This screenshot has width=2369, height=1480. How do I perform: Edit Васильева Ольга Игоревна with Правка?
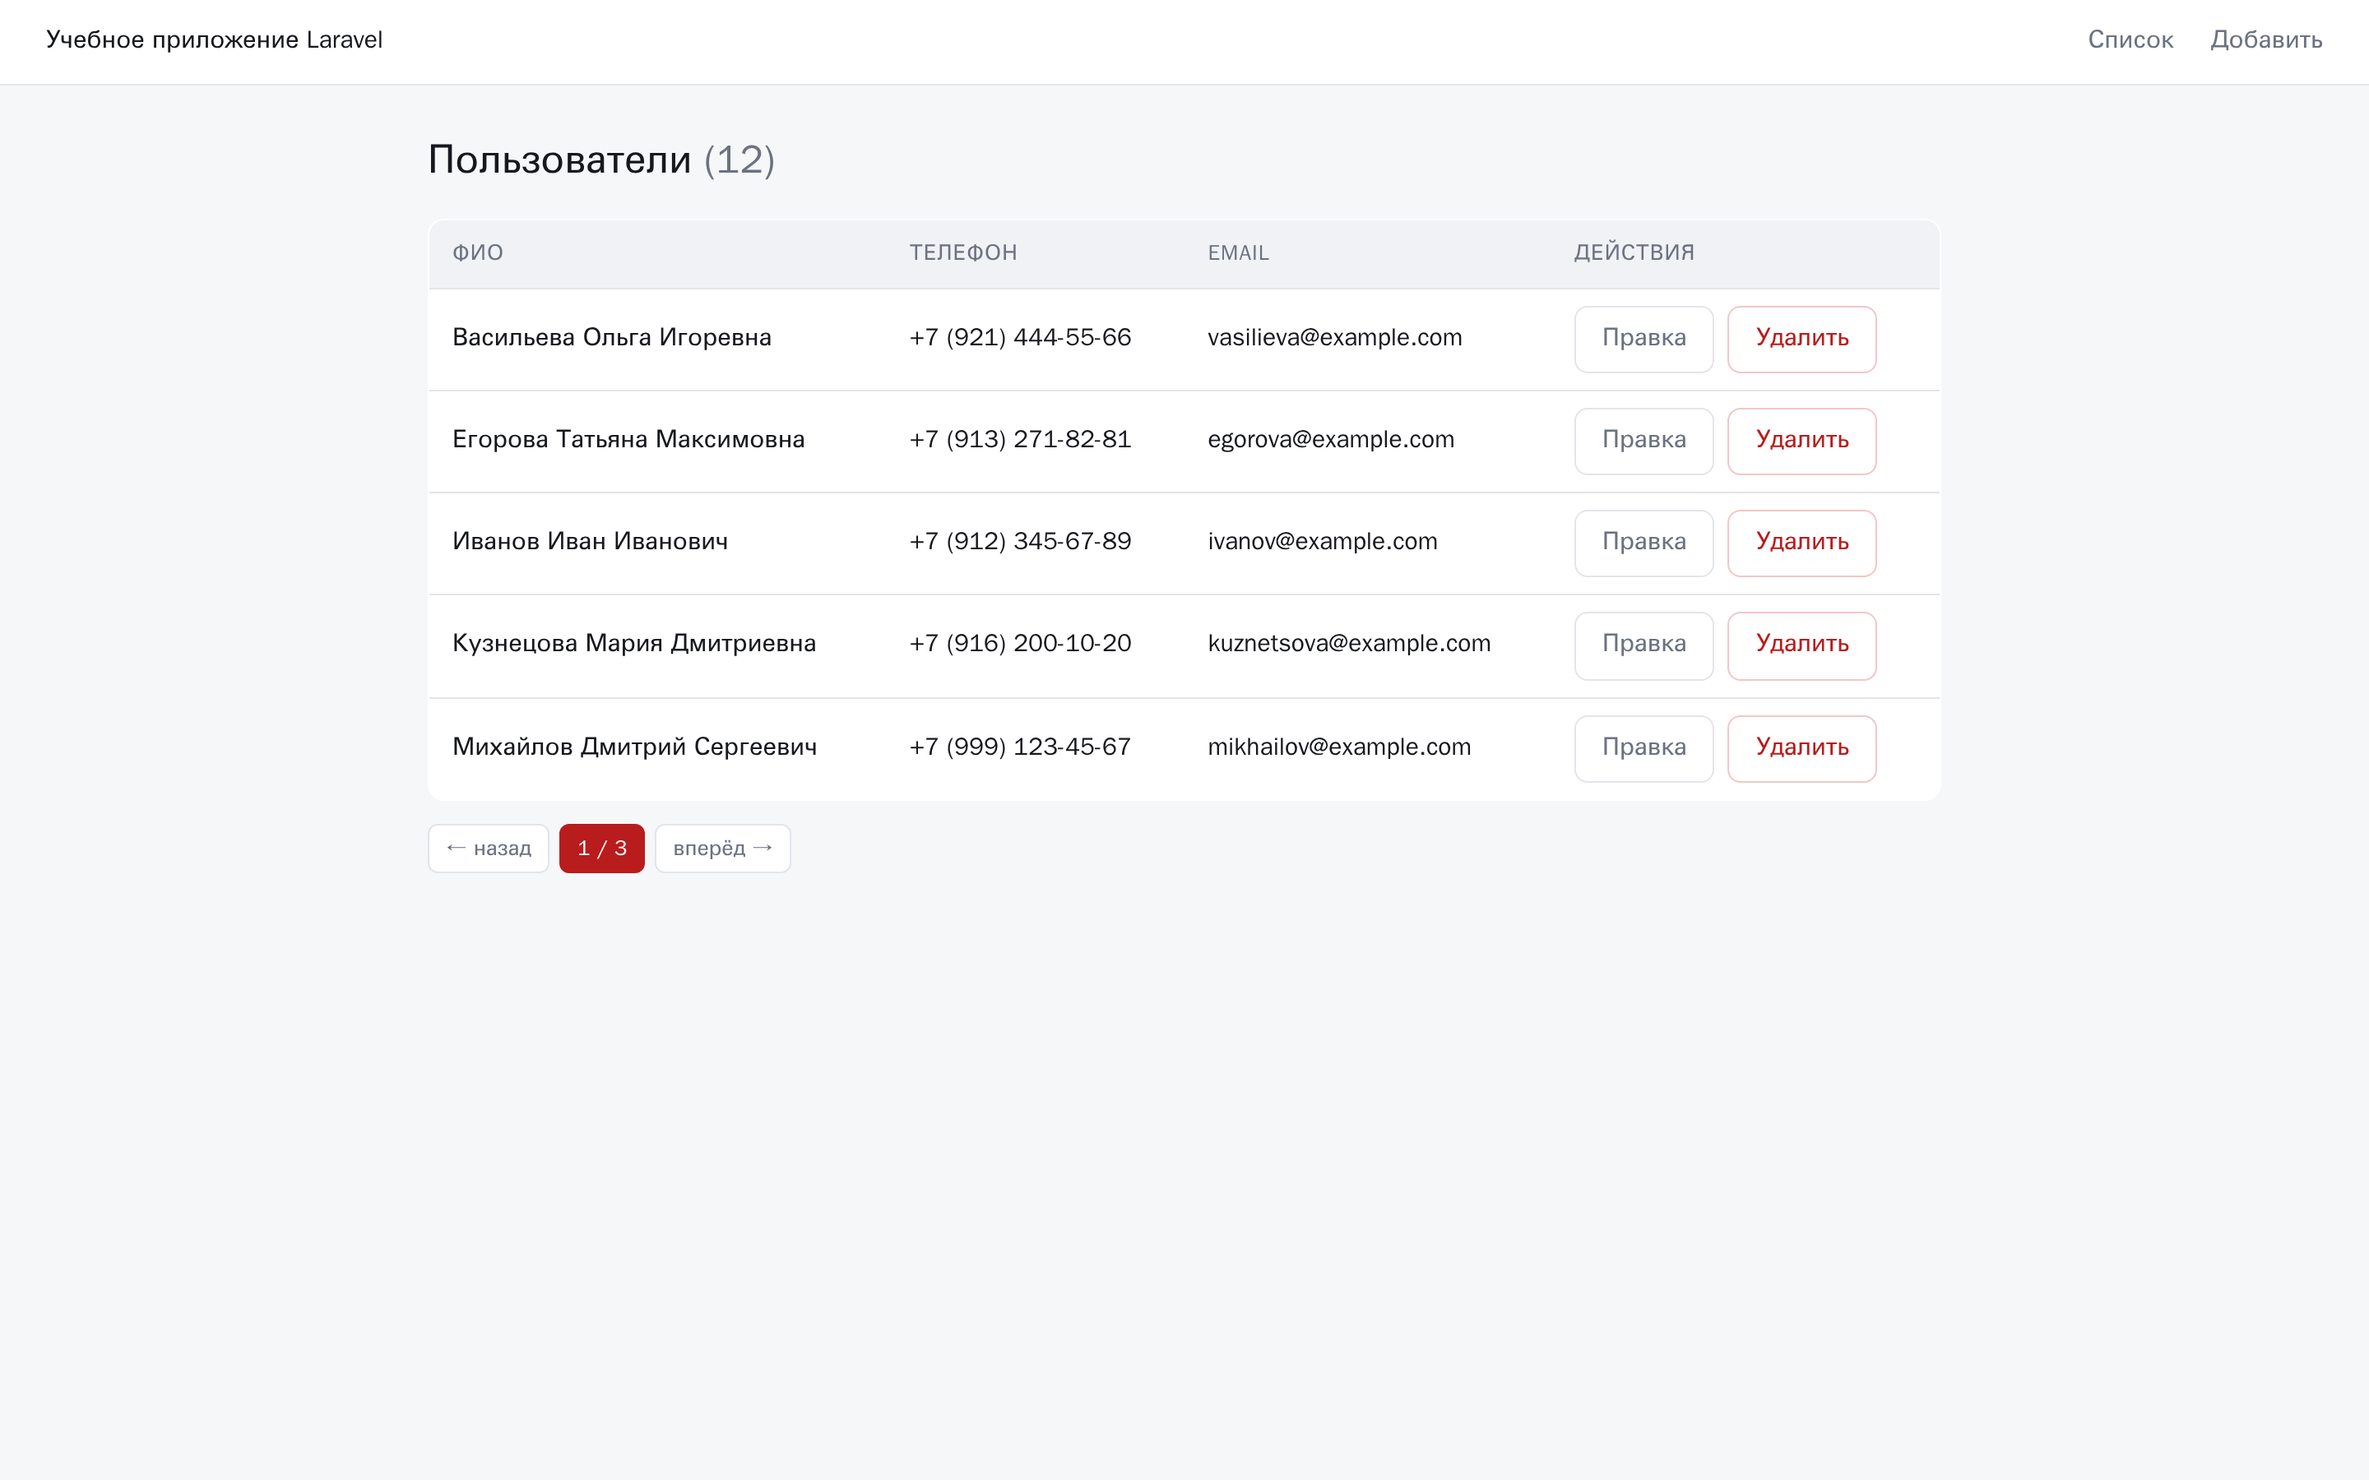1643,339
